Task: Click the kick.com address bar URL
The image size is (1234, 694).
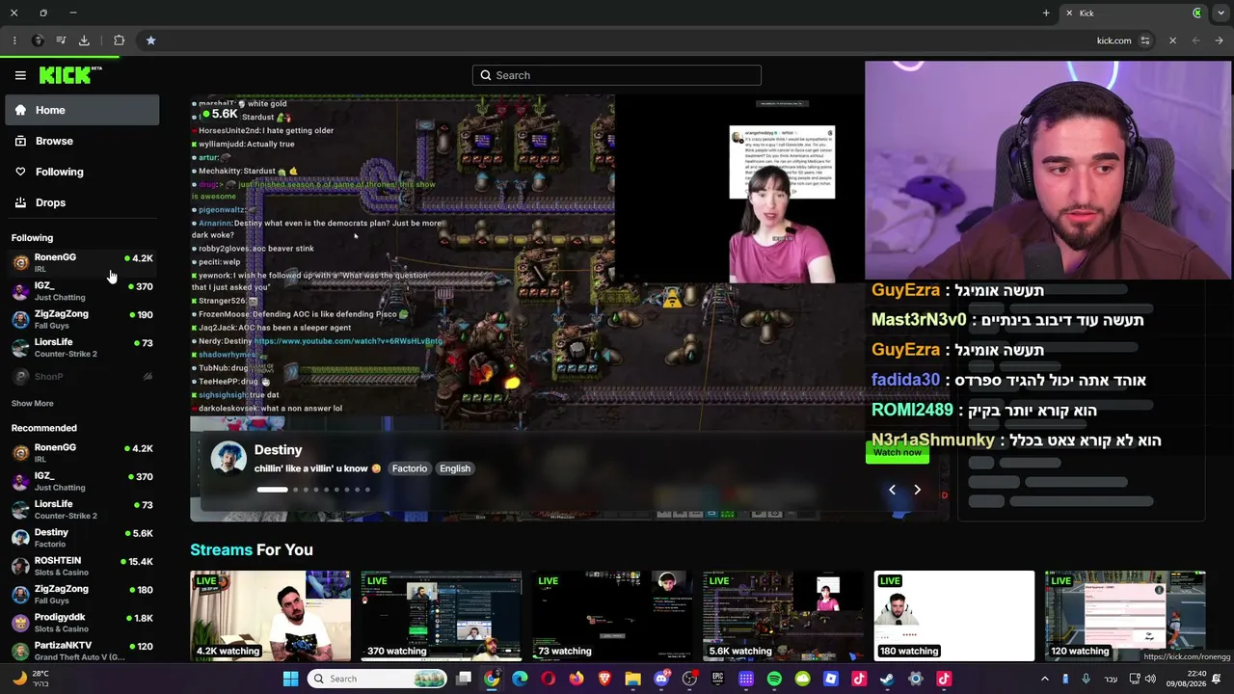Action: click(x=1113, y=40)
